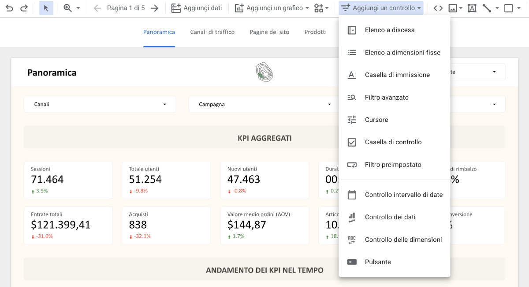Choose 'Casella di controllo' from menu

(395, 142)
